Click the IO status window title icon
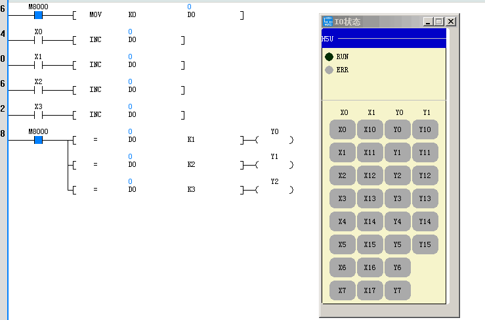The image size is (485, 320). pyautogui.click(x=327, y=22)
